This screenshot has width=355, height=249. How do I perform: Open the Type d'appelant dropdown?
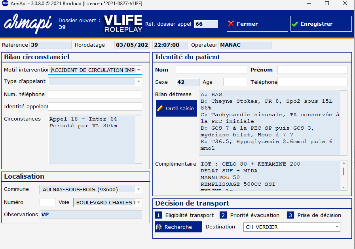139,81
